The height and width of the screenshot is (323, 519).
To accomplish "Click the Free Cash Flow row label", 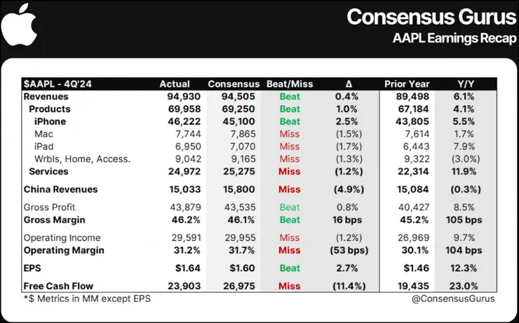I will coord(59,286).
